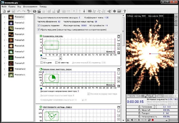Toggle the Создавать порциями checkbox
The width and height of the screenshot is (179, 123).
(x=39, y=26)
